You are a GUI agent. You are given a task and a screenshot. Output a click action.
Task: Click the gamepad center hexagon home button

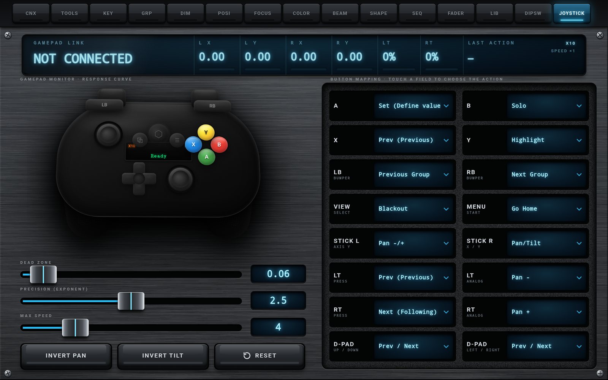click(158, 134)
